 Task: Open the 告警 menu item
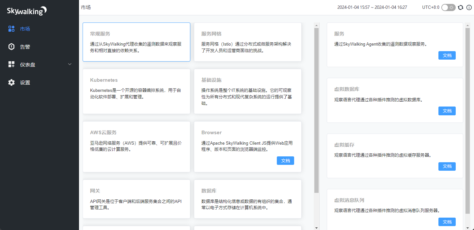pos(25,47)
